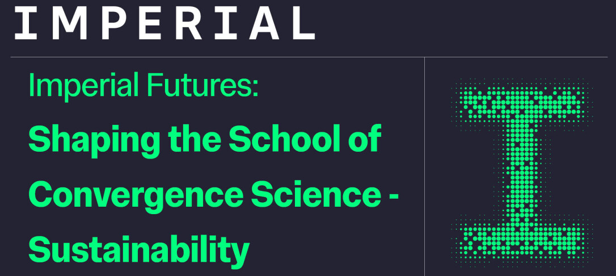This screenshot has width=616, height=276.
Task: Click the green dotted letter I graphic
Action: (522, 170)
